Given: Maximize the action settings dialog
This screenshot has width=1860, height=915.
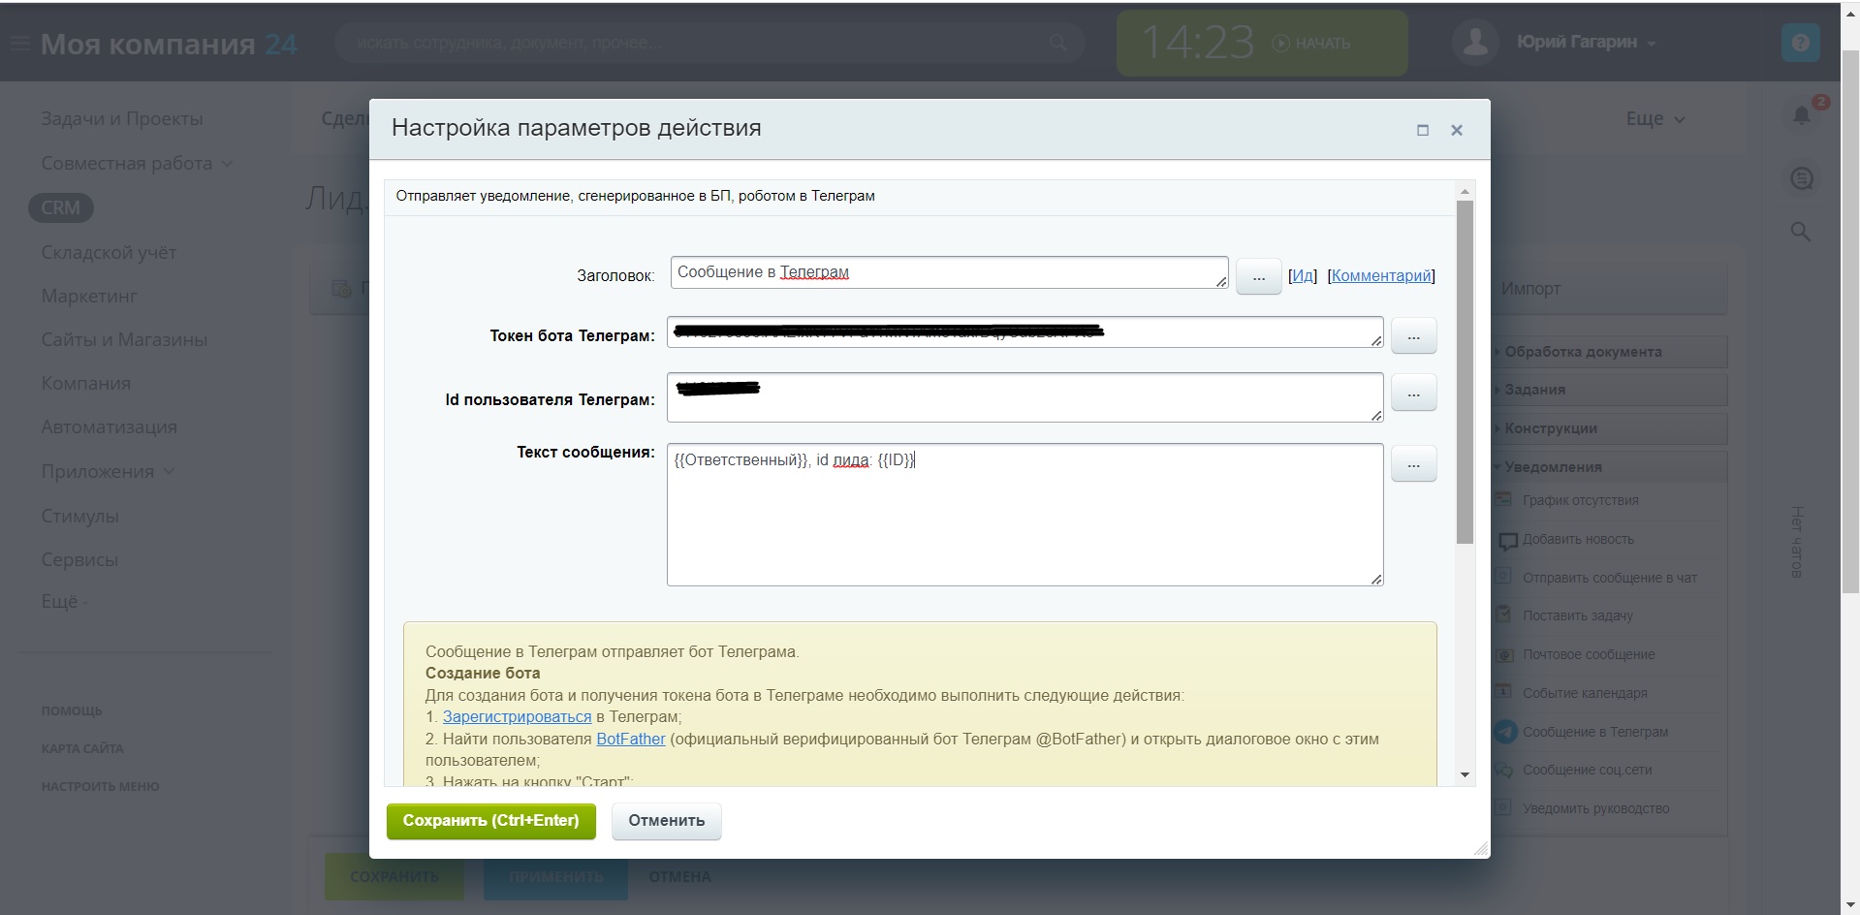Looking at the screenshot, I should pos(1422,130).
